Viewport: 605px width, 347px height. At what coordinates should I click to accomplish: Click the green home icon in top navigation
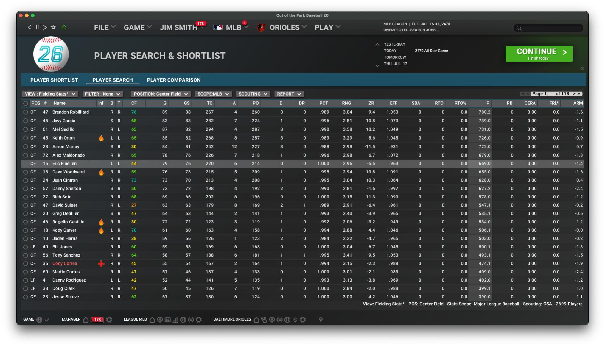click(64, 27)
